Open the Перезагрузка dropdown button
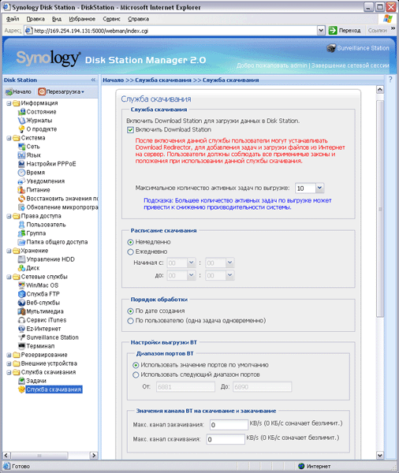The image size is (399, 473). [x=62, y=91]
